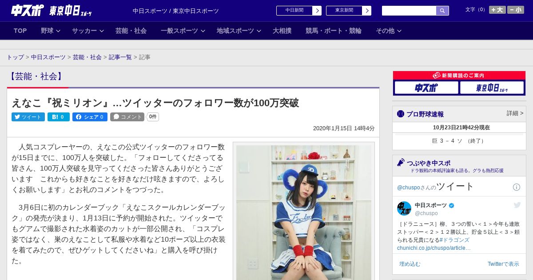Expand the その他 menu
The width and height of the screenshot is (533, 280).
coord(389,31)
